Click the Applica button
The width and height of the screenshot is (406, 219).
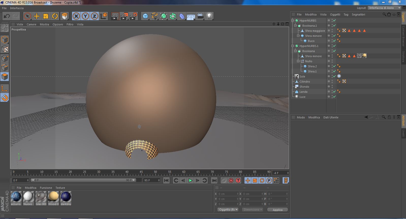tap(277, 210)
